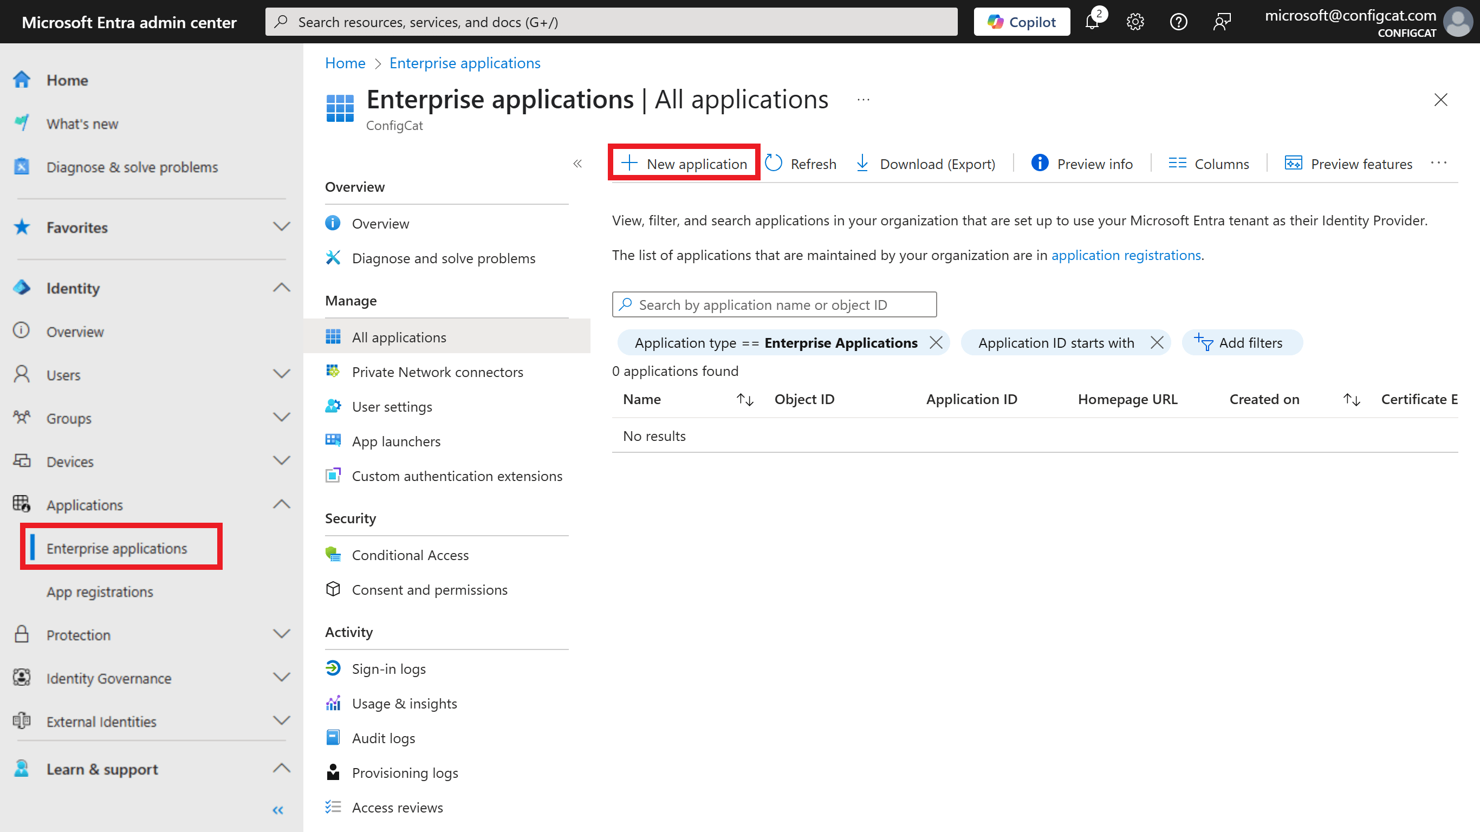Expand the Identity Governance section
The height and width of the screenshot is (832, 1480).
pos(281,678)
